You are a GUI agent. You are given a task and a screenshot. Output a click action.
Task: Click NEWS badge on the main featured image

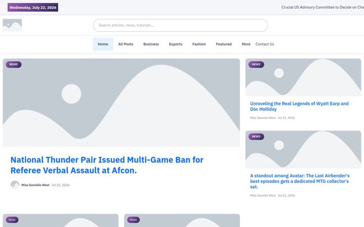point(14,65)
